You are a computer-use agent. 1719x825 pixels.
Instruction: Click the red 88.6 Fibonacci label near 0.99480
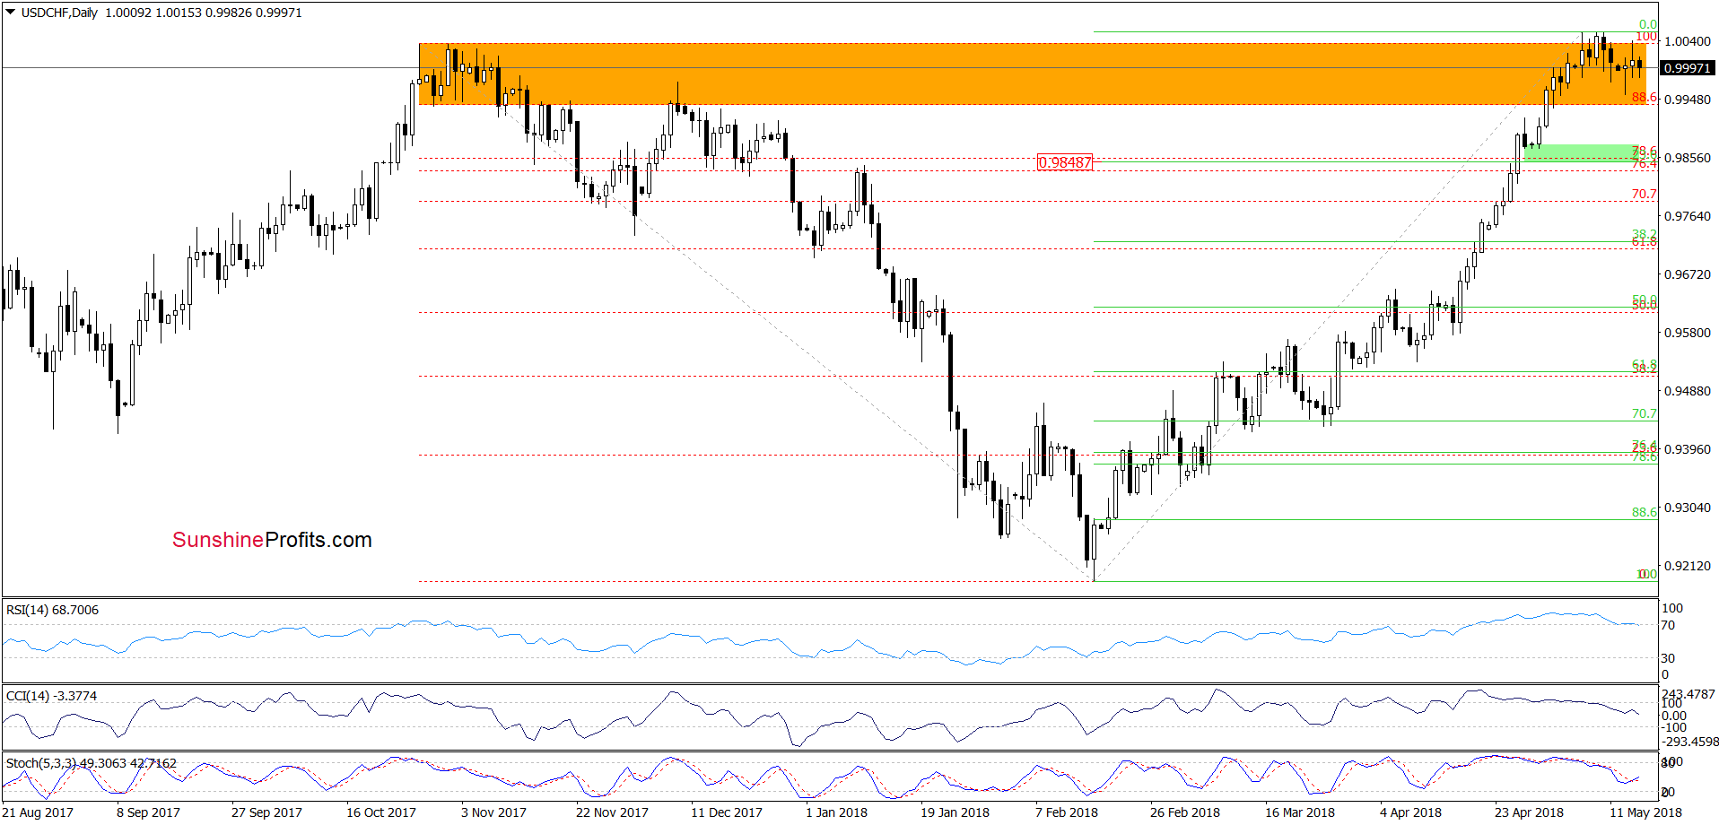1644,97
